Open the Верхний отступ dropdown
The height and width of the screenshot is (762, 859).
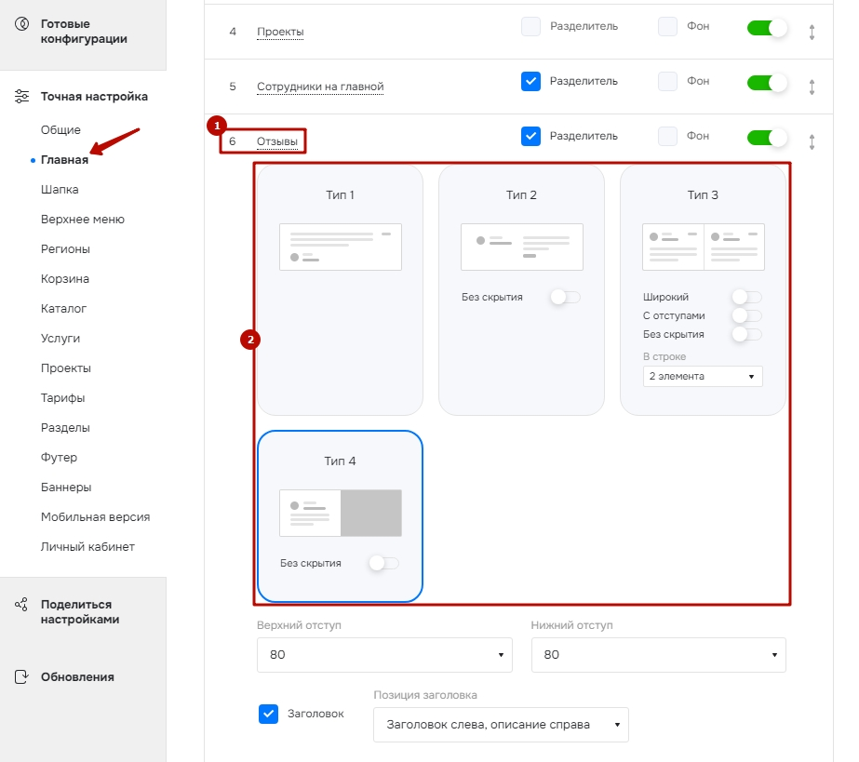click(384, 655)
